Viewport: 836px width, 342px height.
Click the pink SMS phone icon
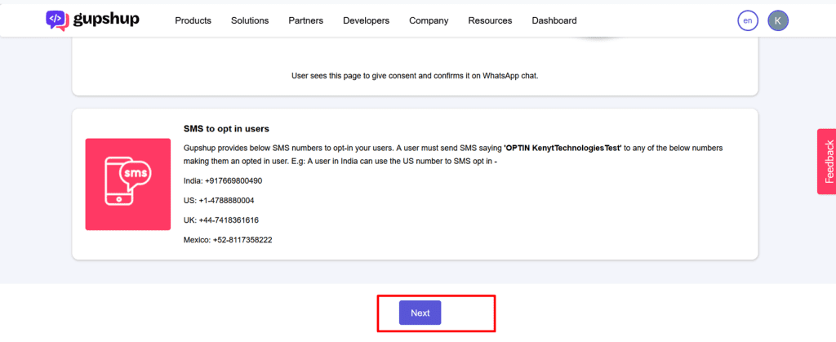[128, 184]
